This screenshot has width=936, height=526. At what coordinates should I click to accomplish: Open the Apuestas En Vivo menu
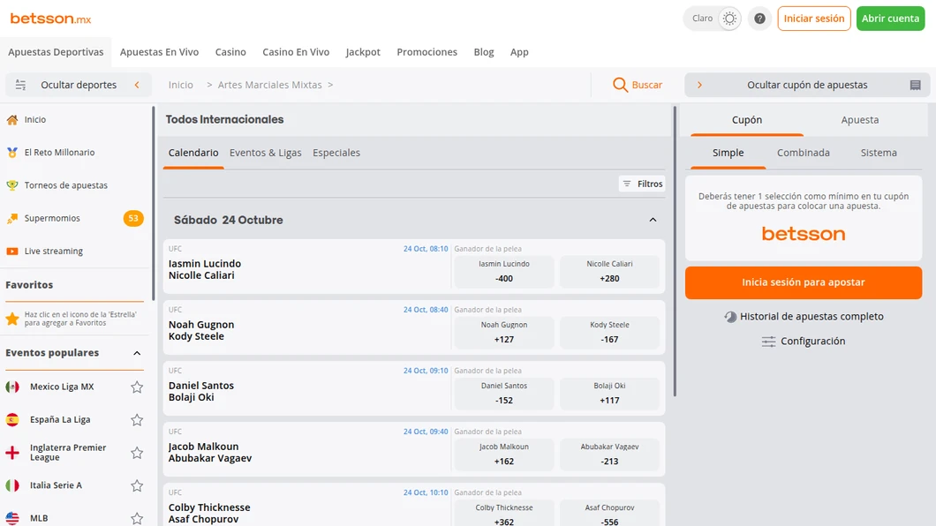coord(159,52)
